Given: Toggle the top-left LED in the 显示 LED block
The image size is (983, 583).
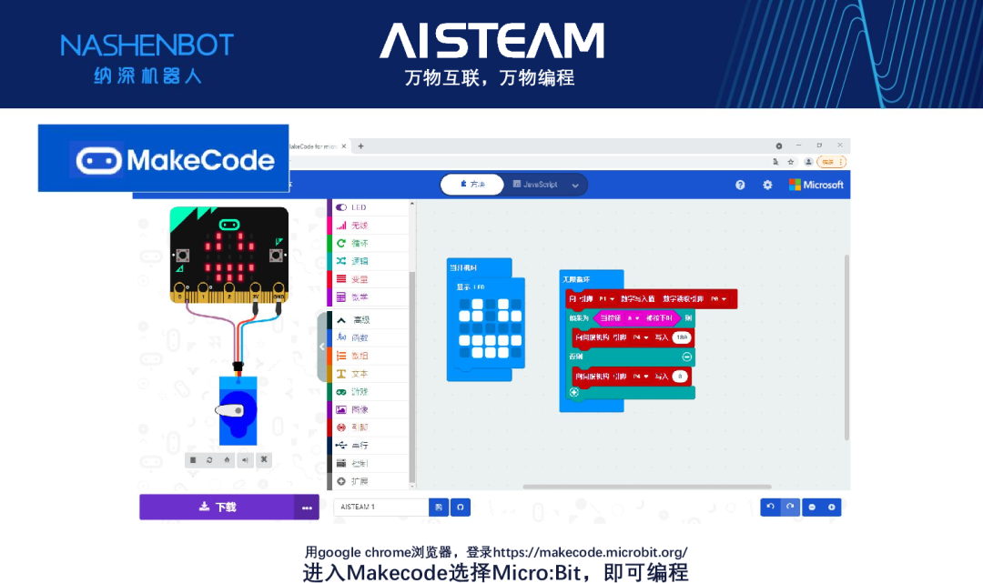Looking at the screenshot, I should 464,305.
